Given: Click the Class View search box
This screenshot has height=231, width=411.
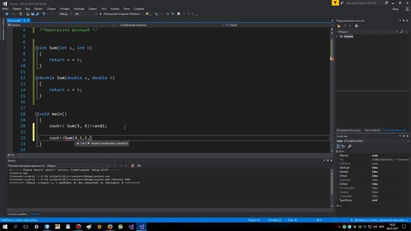Looking at the screenshot, I should pyautogui.click(x=367, y=31).
